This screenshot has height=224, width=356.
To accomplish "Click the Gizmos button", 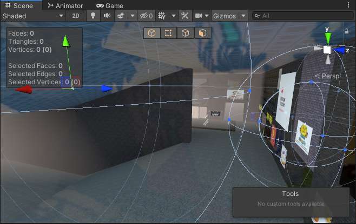I will click(x=224, y=16).
